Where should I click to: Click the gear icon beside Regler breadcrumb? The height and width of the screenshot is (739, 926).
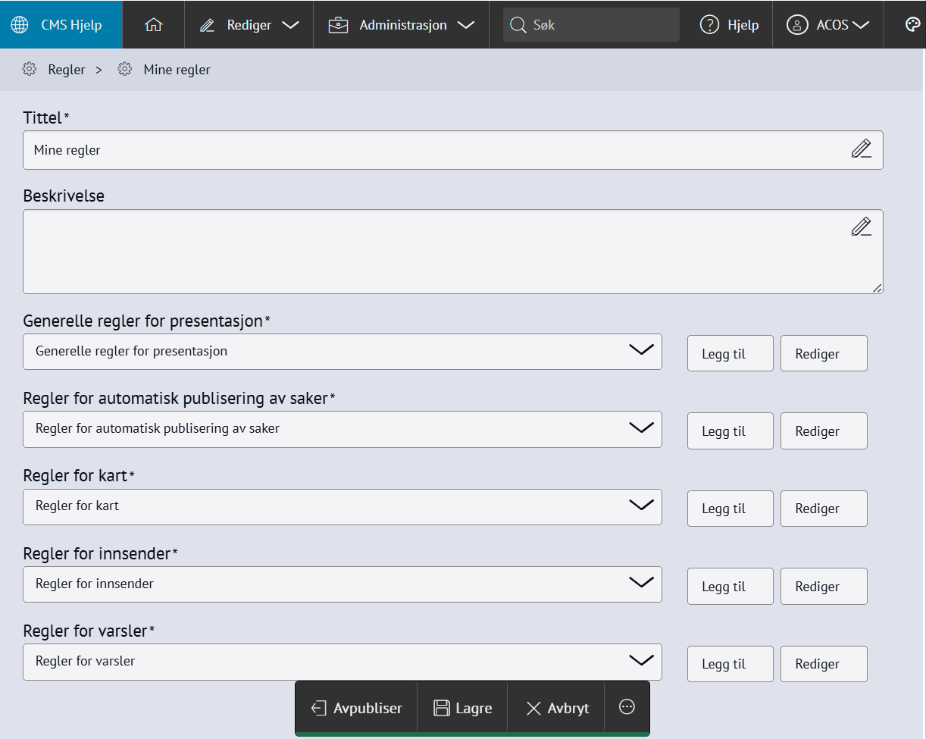pyautogui.click(x=30, y=70)
